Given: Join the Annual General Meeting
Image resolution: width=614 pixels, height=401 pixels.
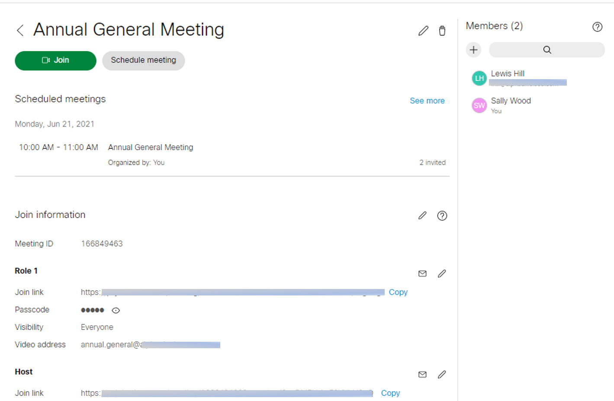Looking at the screenshot, I should (55, 61).
